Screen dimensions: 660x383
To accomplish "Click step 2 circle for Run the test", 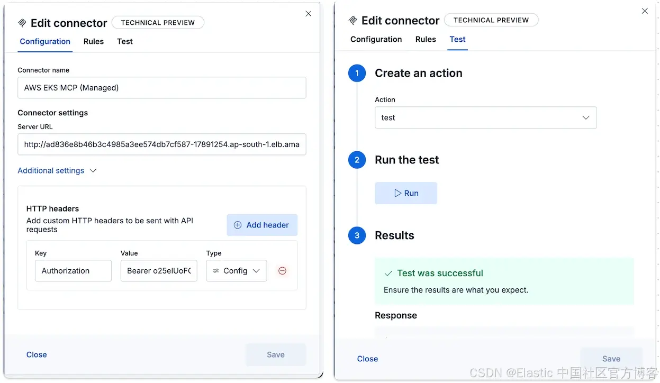I will click(x=357, y=160).
